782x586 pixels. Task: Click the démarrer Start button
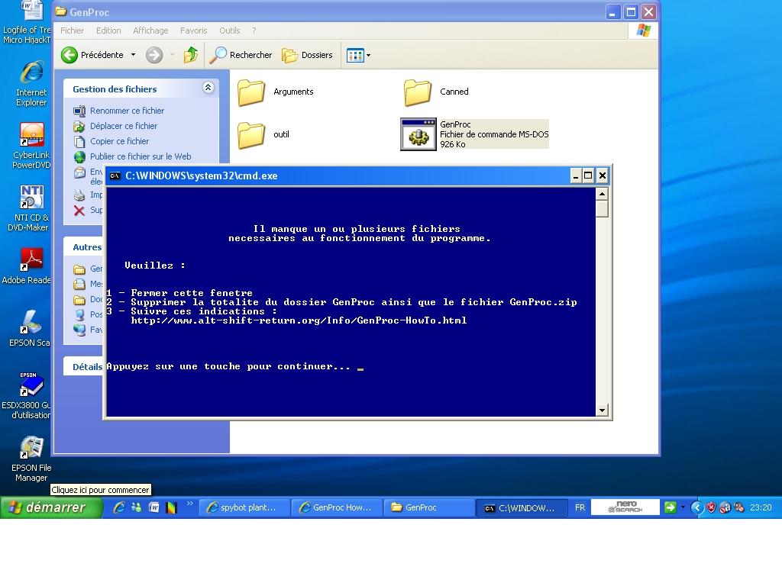tap(51, 507)
